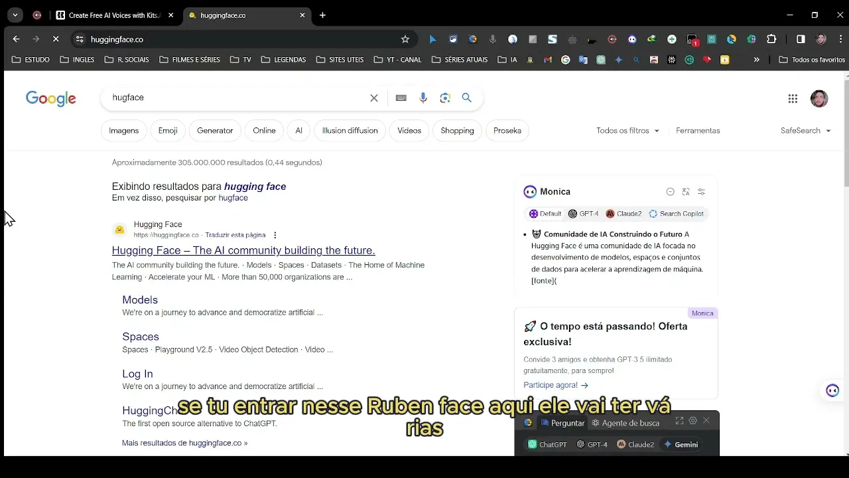Bookmark this page with the star icon
Image resolution: width=849 pixels, height=478 pixels.
405,39
